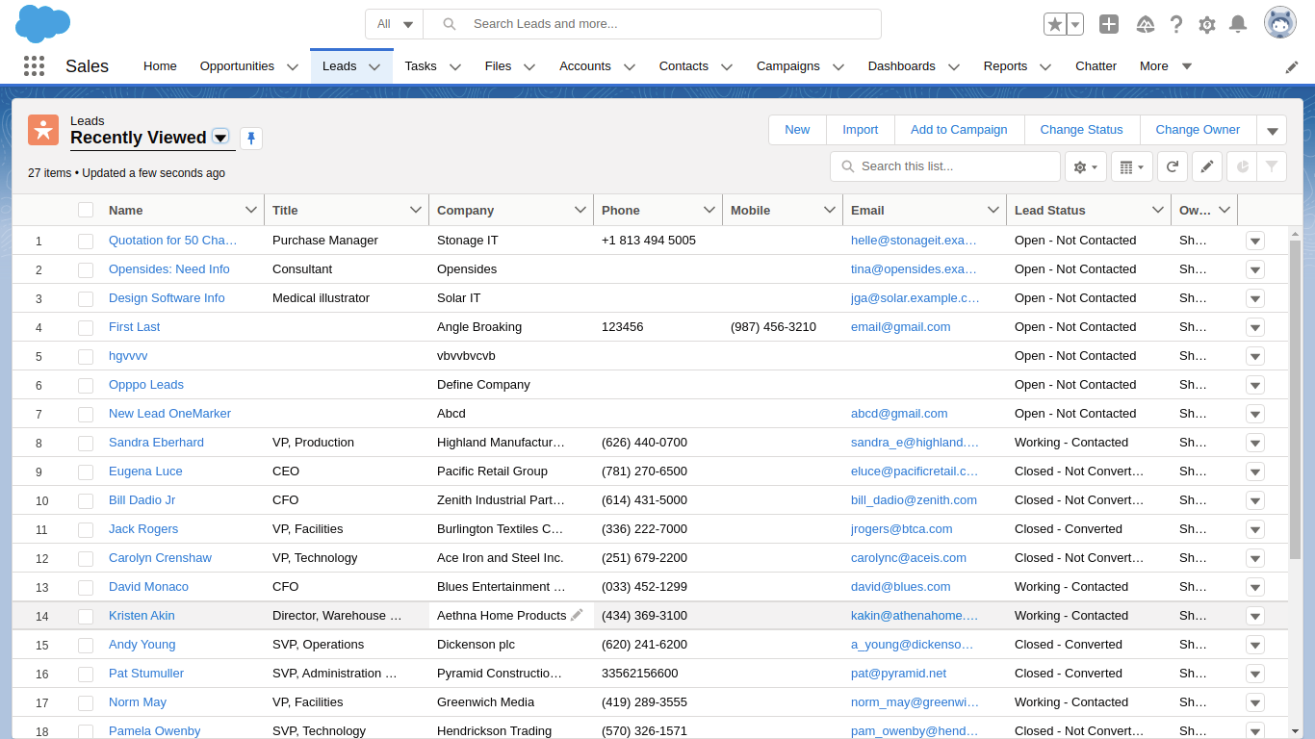Click the Salesforce cloud logo

[x=43, y=23]
